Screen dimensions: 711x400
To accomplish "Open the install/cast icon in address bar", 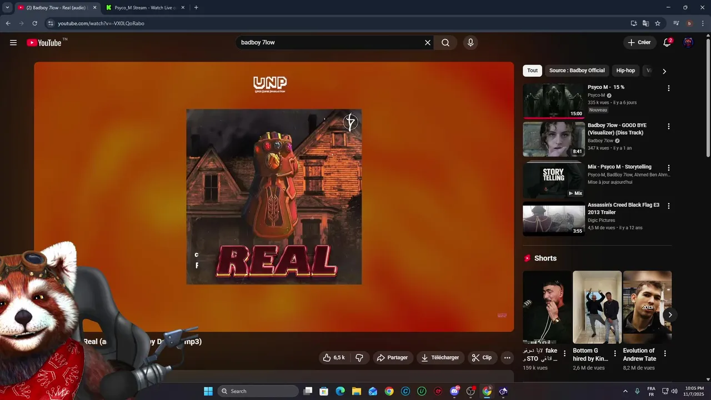I will click(634, 23).
